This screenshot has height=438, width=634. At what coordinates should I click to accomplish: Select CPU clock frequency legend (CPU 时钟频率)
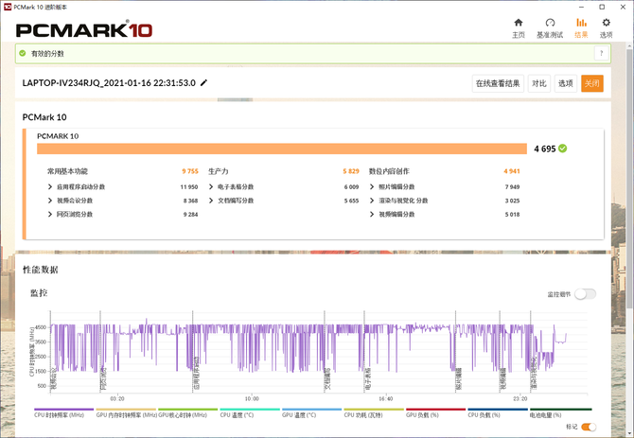tap(64, 413)
